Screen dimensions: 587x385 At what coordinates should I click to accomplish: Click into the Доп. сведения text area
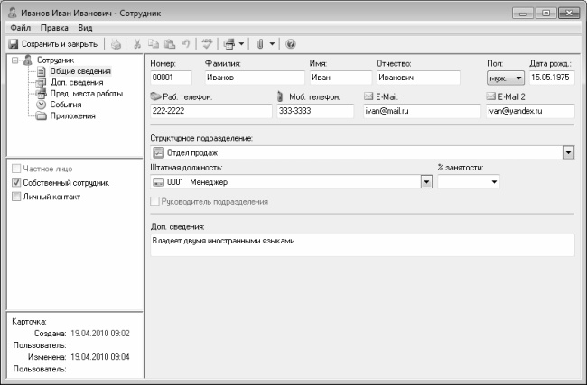361,243
